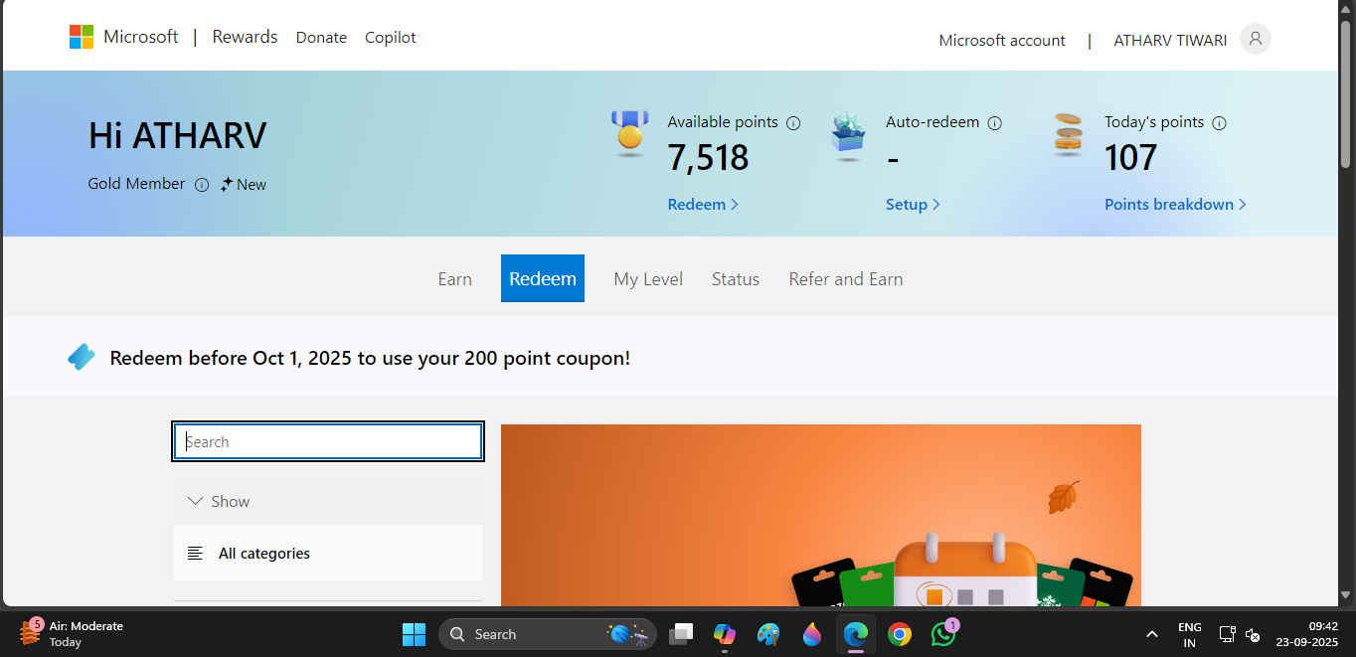Click the Today's points coin stack icon

coord(1068,132)
